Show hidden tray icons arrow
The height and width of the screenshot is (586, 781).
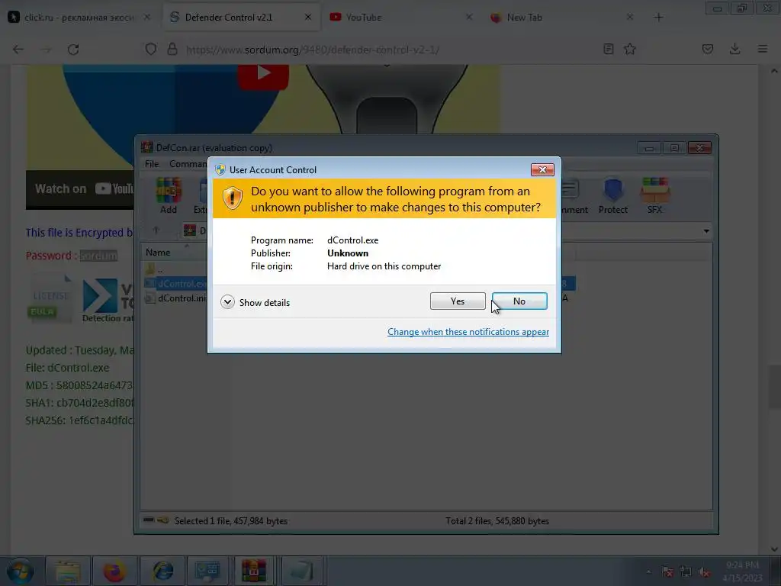tap(648, 572)
